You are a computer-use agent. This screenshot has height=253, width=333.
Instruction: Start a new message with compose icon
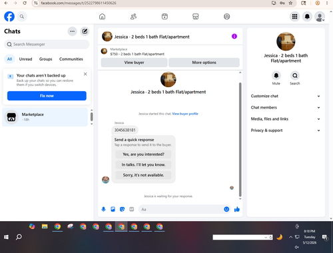85,31
